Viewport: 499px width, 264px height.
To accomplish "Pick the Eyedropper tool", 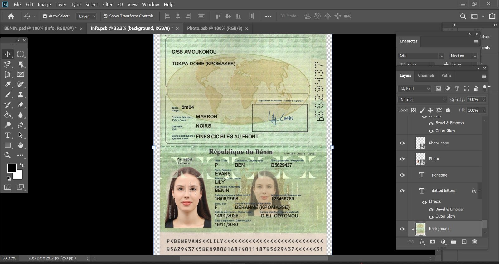I will (x=8, y=84).
